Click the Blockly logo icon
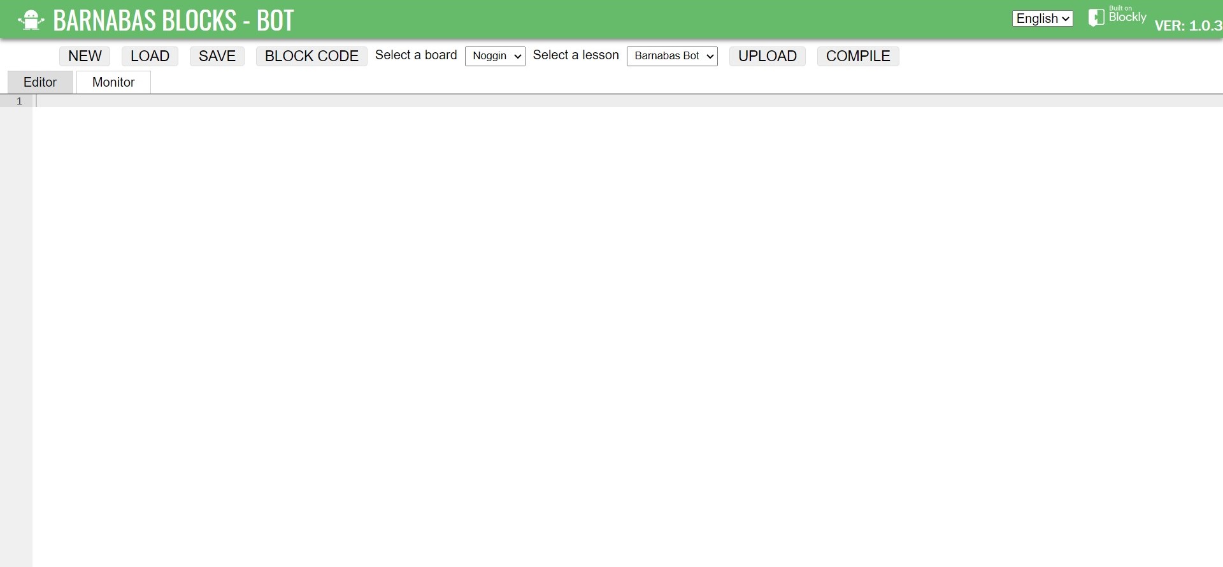This screenshot has height=567, width=1223. tap(1096, 17)
